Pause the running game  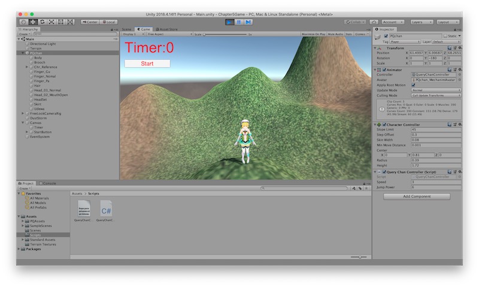tap(239, 22)
